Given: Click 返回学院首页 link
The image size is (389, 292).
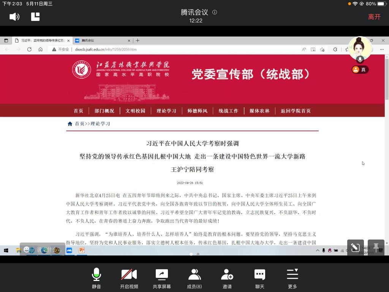Looking at the screenshot, I should 296,111.
